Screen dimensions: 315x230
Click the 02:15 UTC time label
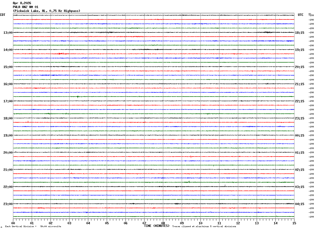click(299, 170)
